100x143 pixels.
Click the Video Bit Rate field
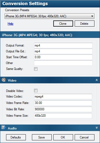(x=63, y=109)
